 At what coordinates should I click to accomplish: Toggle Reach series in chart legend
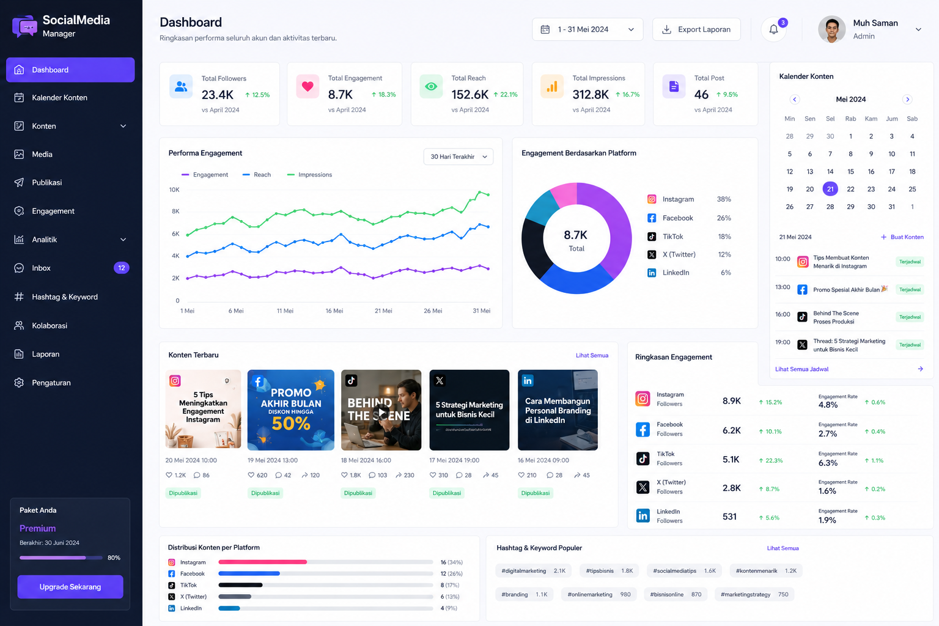click(257, 175)
